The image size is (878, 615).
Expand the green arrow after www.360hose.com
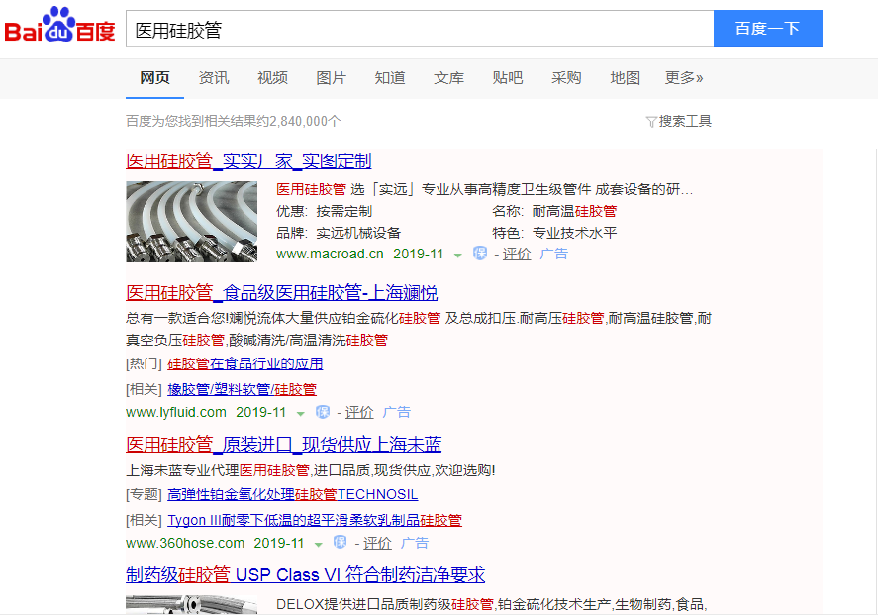pos(318,544)
